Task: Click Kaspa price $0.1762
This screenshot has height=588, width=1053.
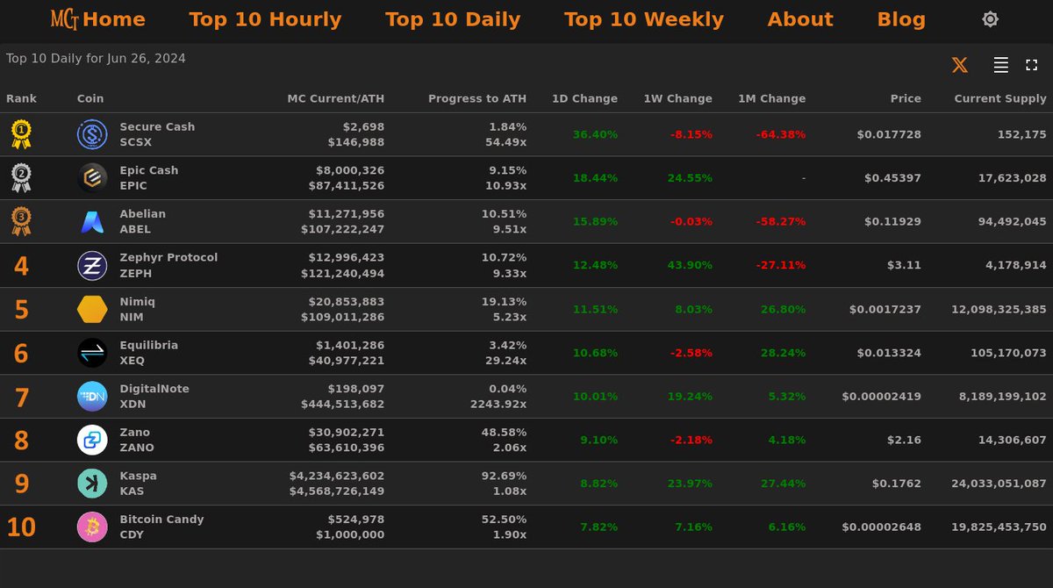Action: pyautogui.click(x=897, y=484)
